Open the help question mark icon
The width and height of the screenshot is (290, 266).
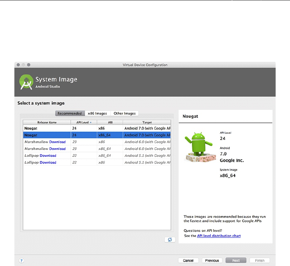[x=21, y=260]
